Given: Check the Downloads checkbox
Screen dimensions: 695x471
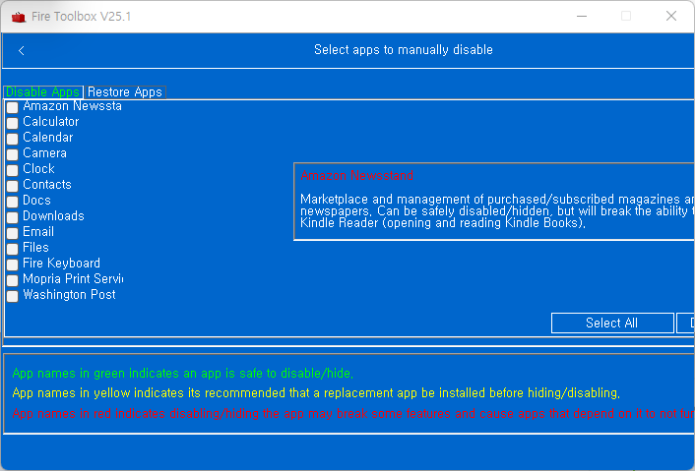Looking at the screenshot, I should coord(13,217).
